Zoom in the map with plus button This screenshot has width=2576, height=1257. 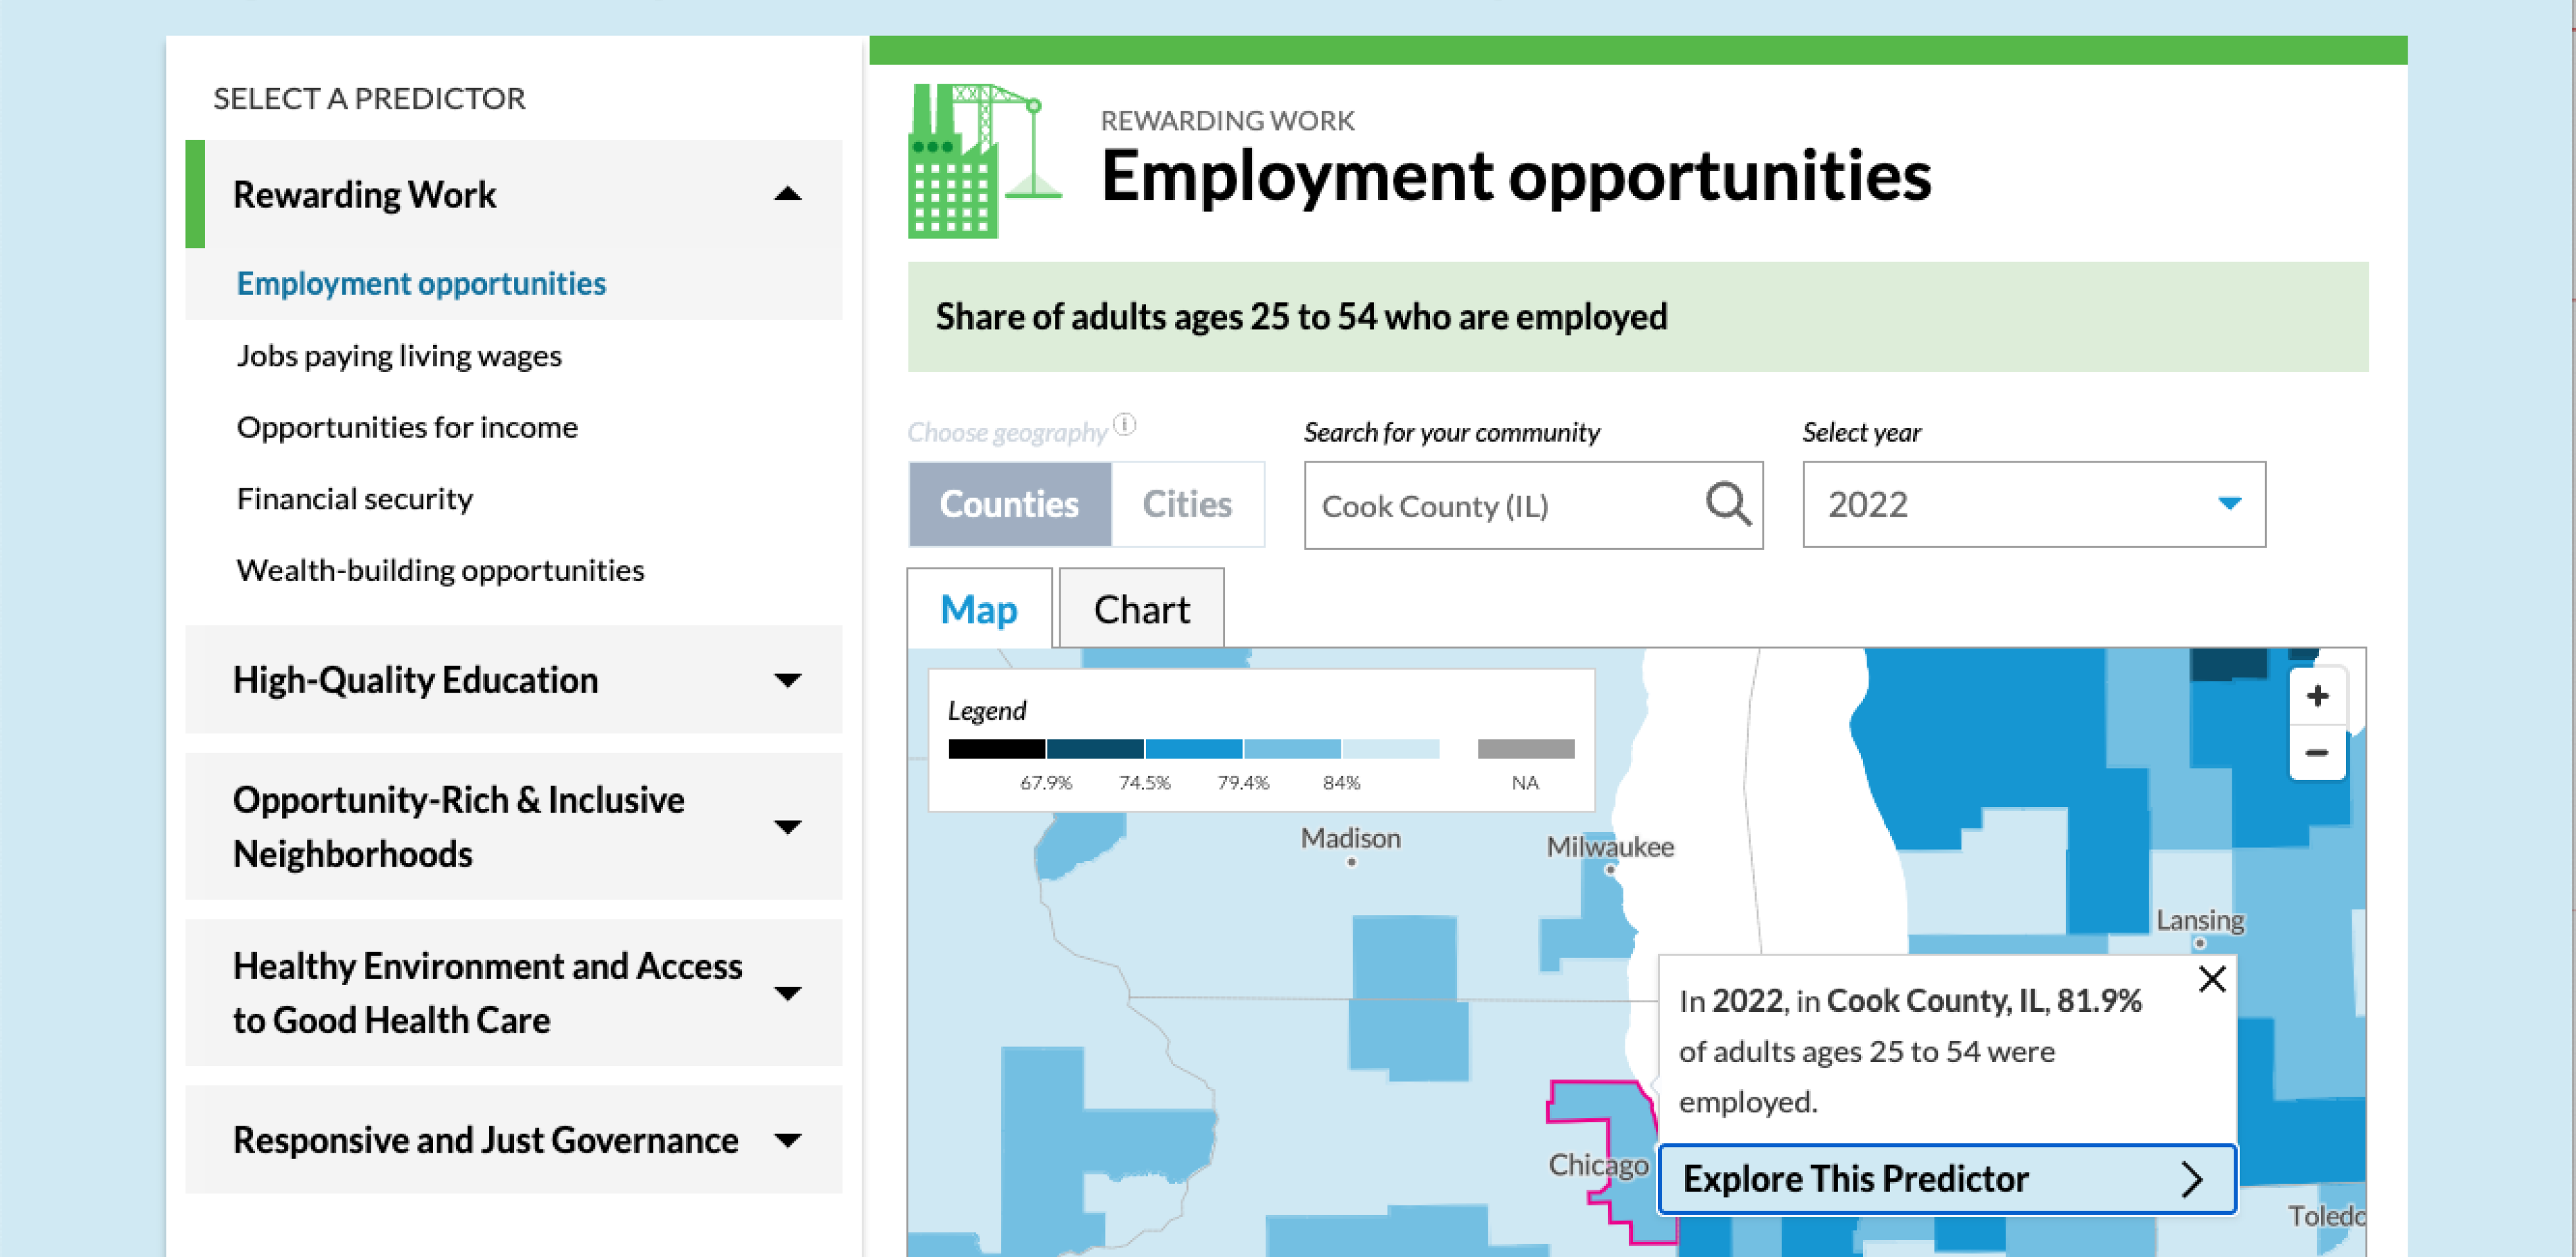(x=2317, y=696)
